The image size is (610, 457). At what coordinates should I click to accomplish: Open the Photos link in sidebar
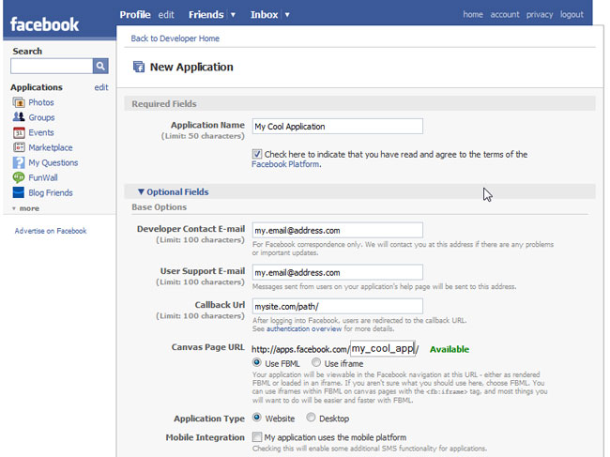(41, 102)
